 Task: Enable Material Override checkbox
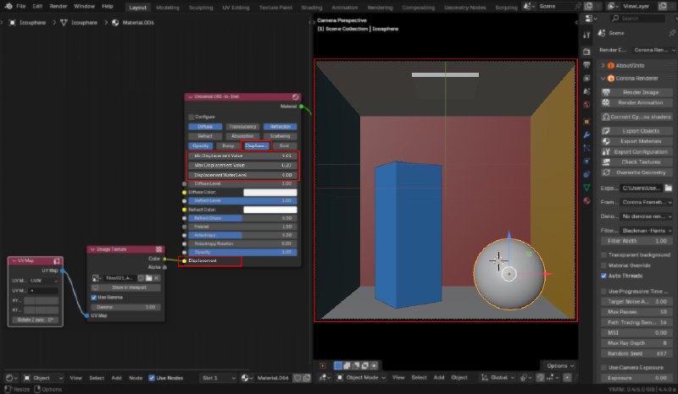(x=603, y=265)
